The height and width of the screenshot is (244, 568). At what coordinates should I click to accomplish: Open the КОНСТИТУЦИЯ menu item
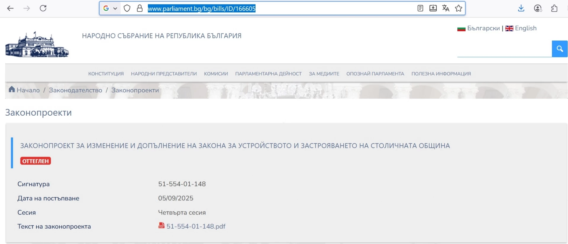pos(106,74)
